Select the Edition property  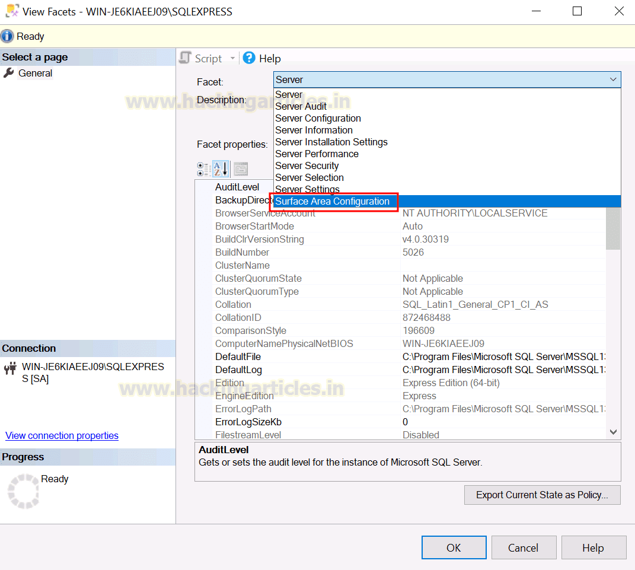point(229,383)
